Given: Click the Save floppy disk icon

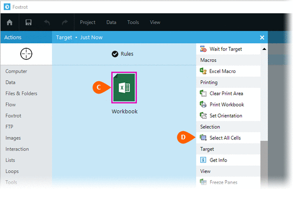Looking at the screenshot, I should tap(29, 23).
